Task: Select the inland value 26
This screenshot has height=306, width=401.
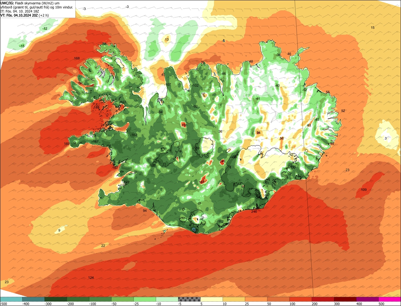Action: pyautogui.click(x=220, y=131)
